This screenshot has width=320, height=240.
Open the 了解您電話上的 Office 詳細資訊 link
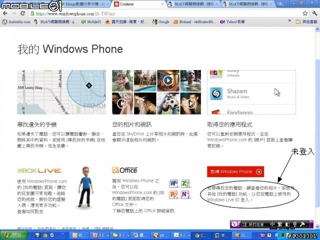143,211
